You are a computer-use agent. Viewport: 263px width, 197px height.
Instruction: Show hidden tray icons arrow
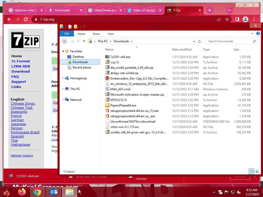click(x=214, y=192)
